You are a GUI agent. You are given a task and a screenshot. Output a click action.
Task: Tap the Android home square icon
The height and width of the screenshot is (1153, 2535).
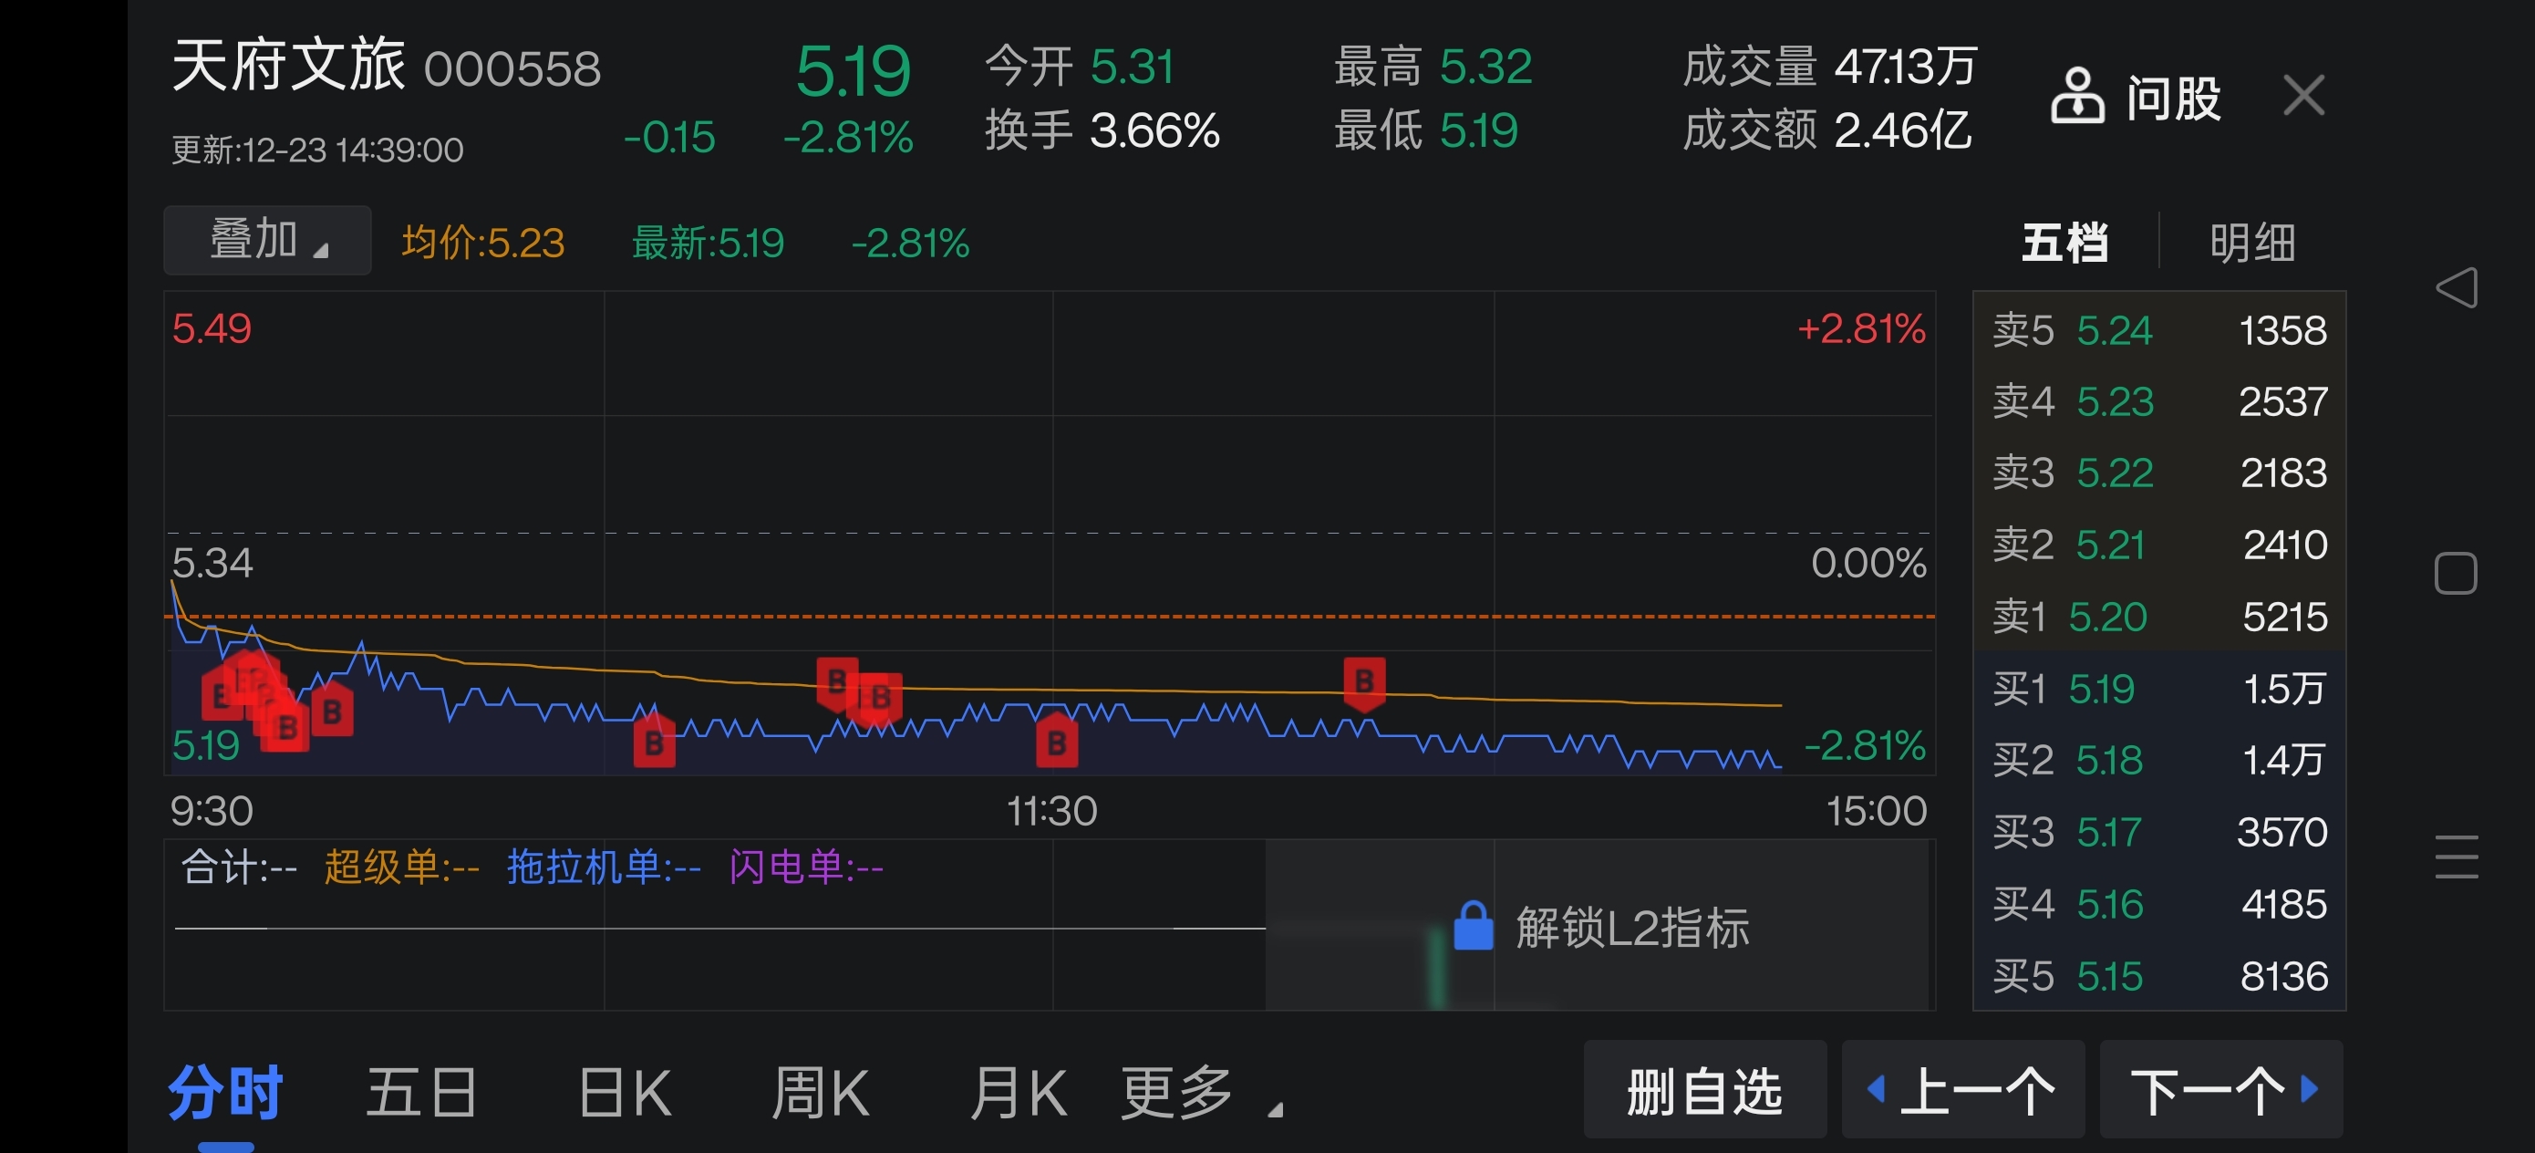tap(2456, 573)
